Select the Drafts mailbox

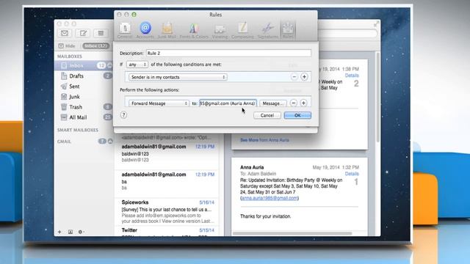84,76
